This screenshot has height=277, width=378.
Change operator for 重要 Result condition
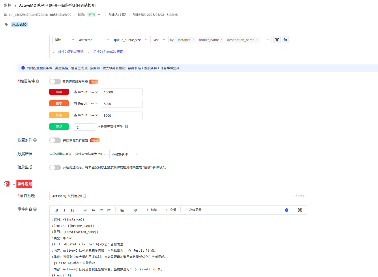coord(94,103)
